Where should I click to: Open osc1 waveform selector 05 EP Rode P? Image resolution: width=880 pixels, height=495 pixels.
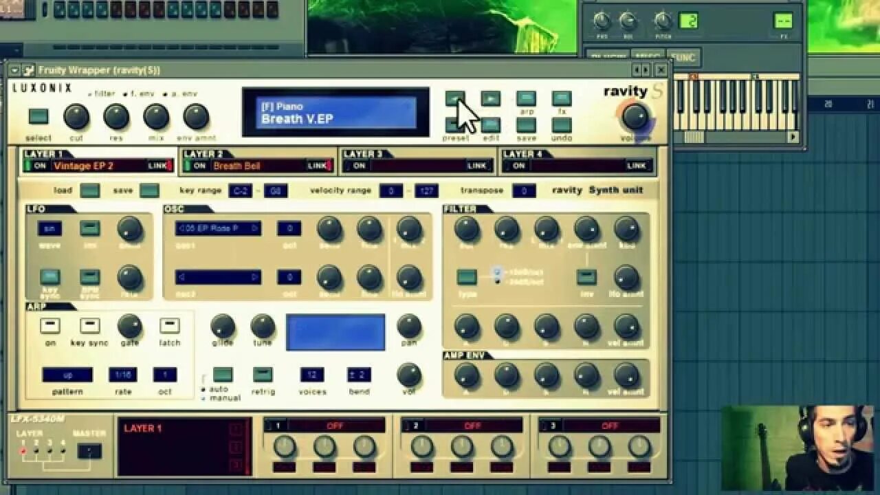(x=218, y=228)
